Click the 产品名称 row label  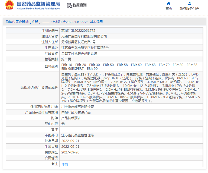tap(51, 54)
